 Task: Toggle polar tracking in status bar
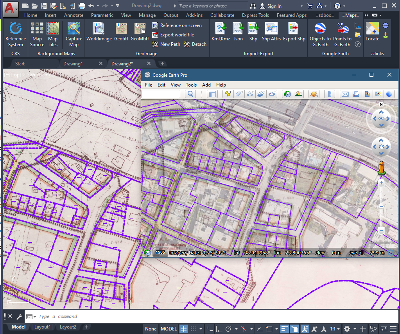pyautogui.click(x=229, y=329)
